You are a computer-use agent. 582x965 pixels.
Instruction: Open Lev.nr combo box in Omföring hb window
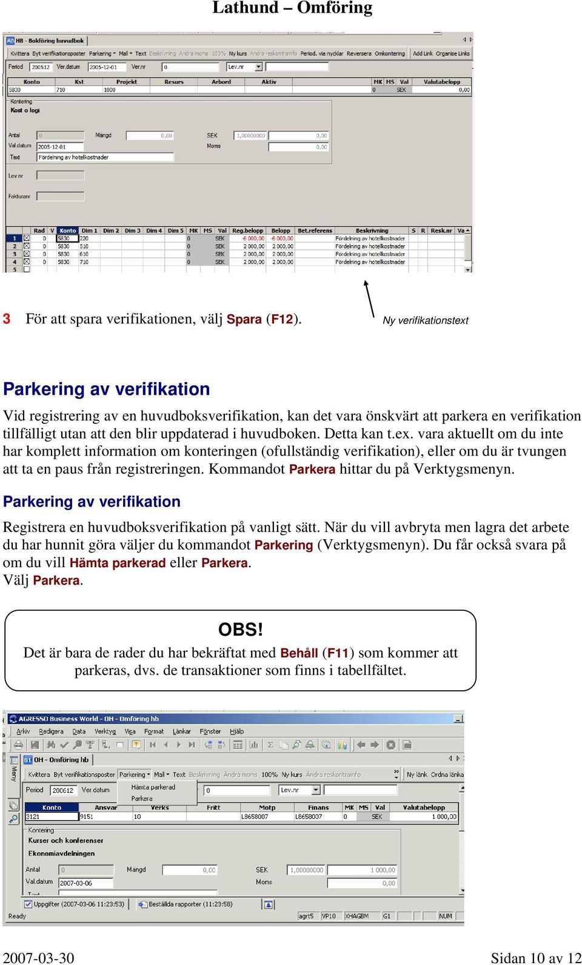[316, 790]
